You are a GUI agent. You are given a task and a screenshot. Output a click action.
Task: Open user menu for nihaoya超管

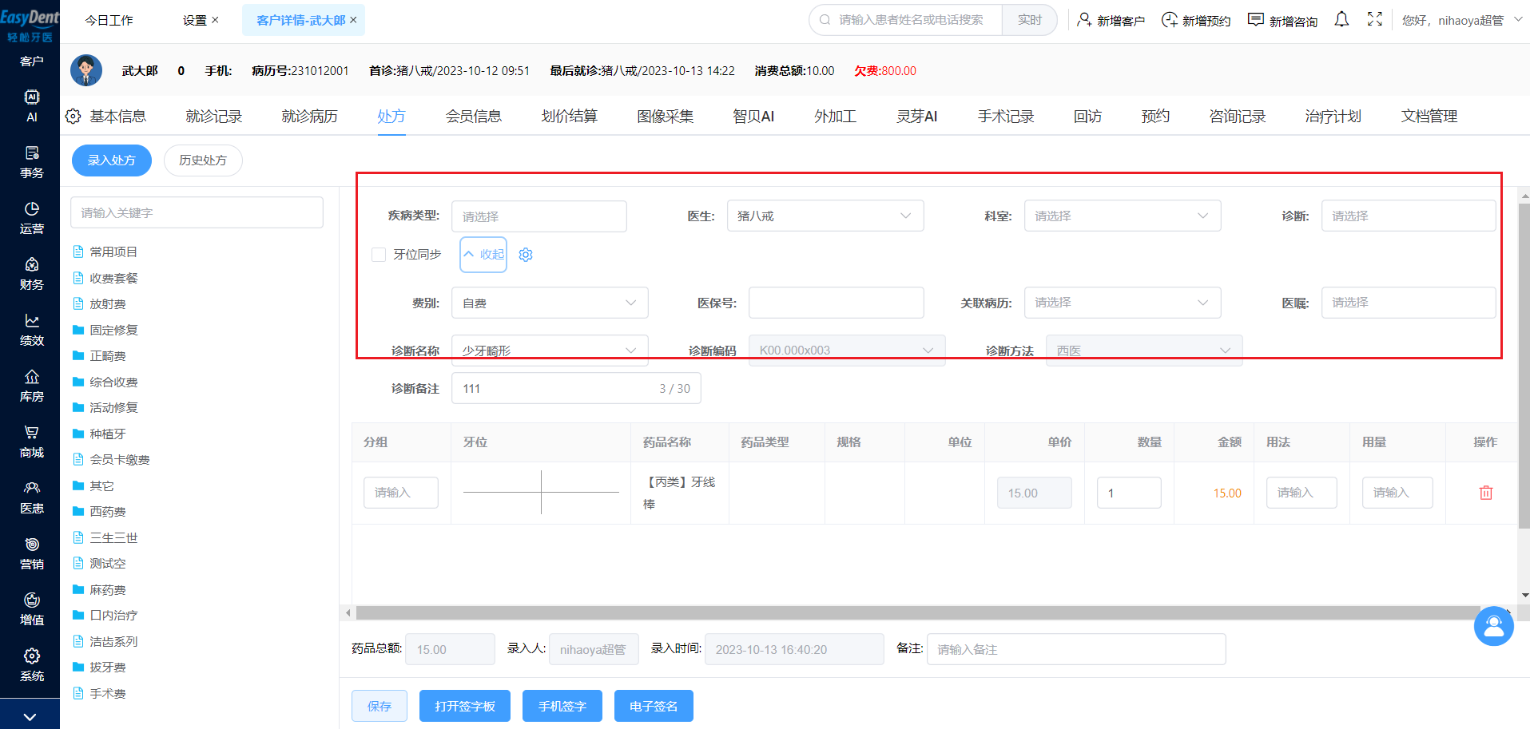point(1462,20)
